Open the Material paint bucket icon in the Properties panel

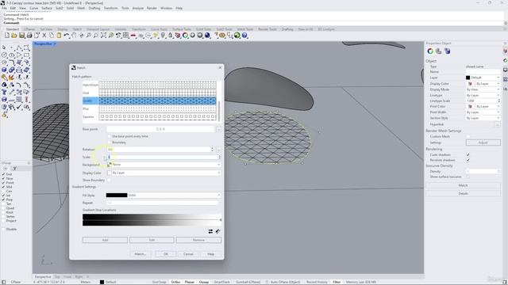pyautogui.click(x=439, y=51)
